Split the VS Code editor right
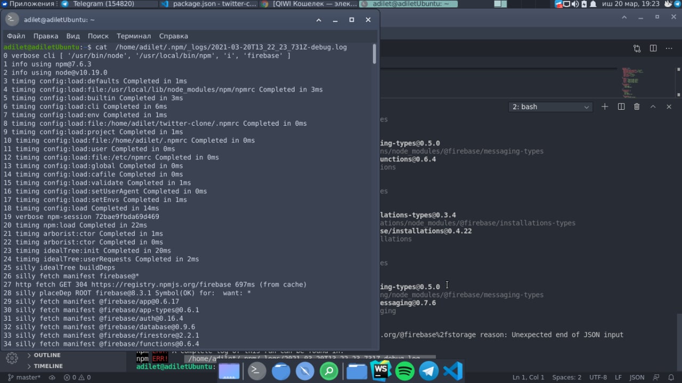The image size is (682, 383). (653, 48)
